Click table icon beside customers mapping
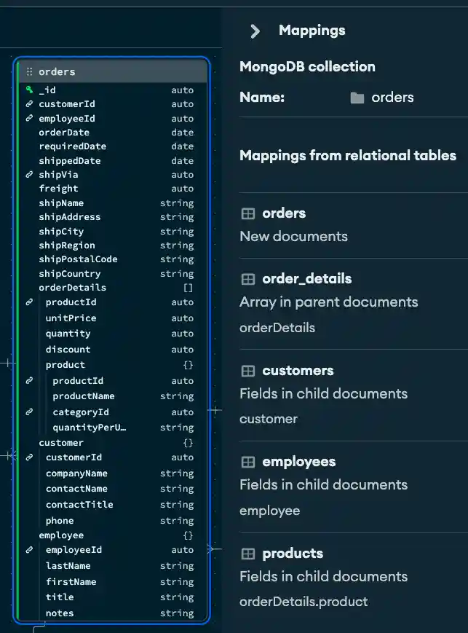The height and width of the screenshot is (633, 468). (247, 371)
